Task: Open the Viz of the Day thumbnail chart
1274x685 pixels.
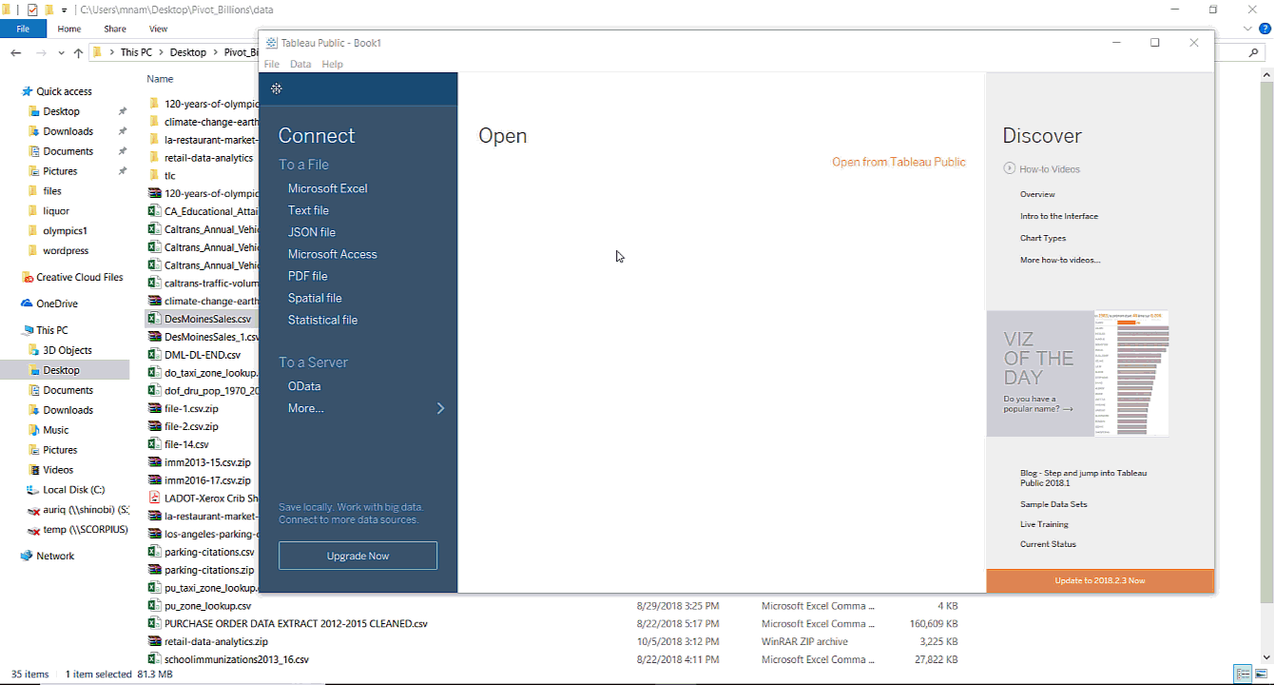Action: 1131,374
